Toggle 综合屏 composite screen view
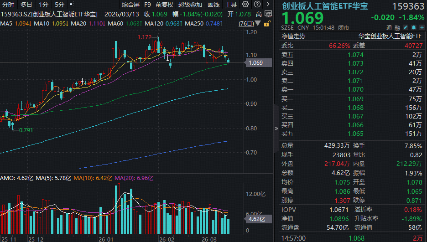427x242 pixels. pos(130,5)
